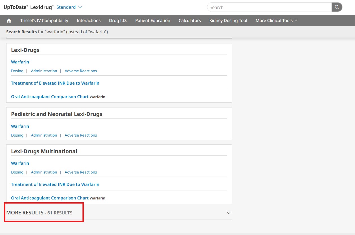Expand More Results chevron arrow
The height and width of the screenshot is (235, 355).
click(x=229, y=213)
